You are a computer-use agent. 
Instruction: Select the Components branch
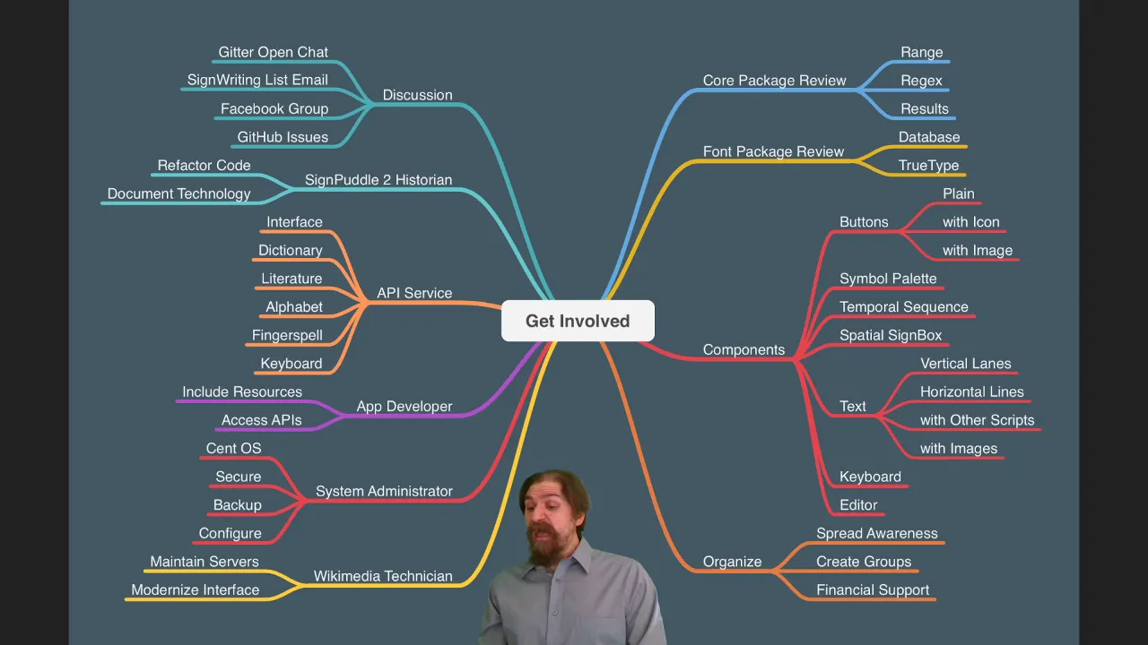tap(744, 350)
